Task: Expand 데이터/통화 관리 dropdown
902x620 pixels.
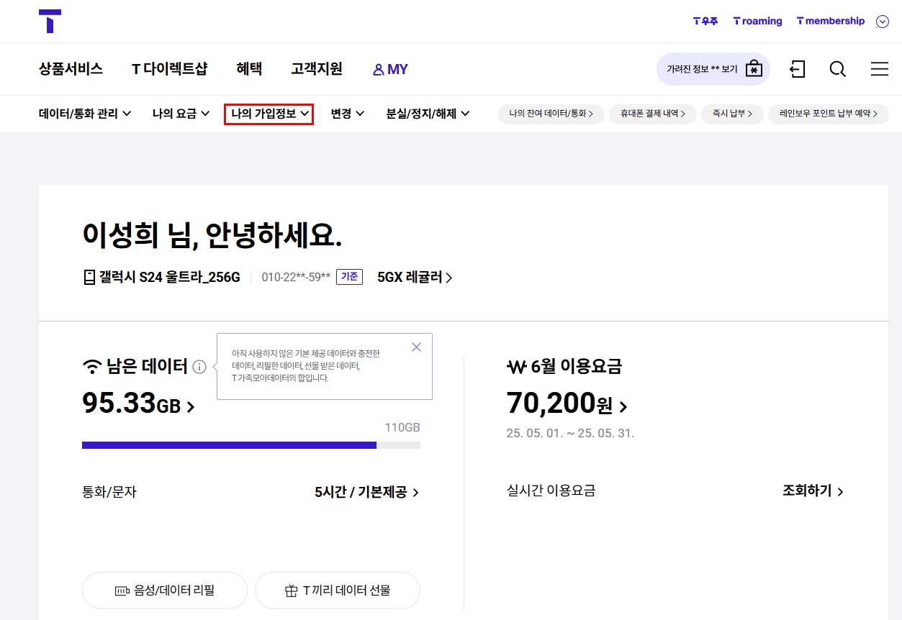Action: tap(84, 114)
